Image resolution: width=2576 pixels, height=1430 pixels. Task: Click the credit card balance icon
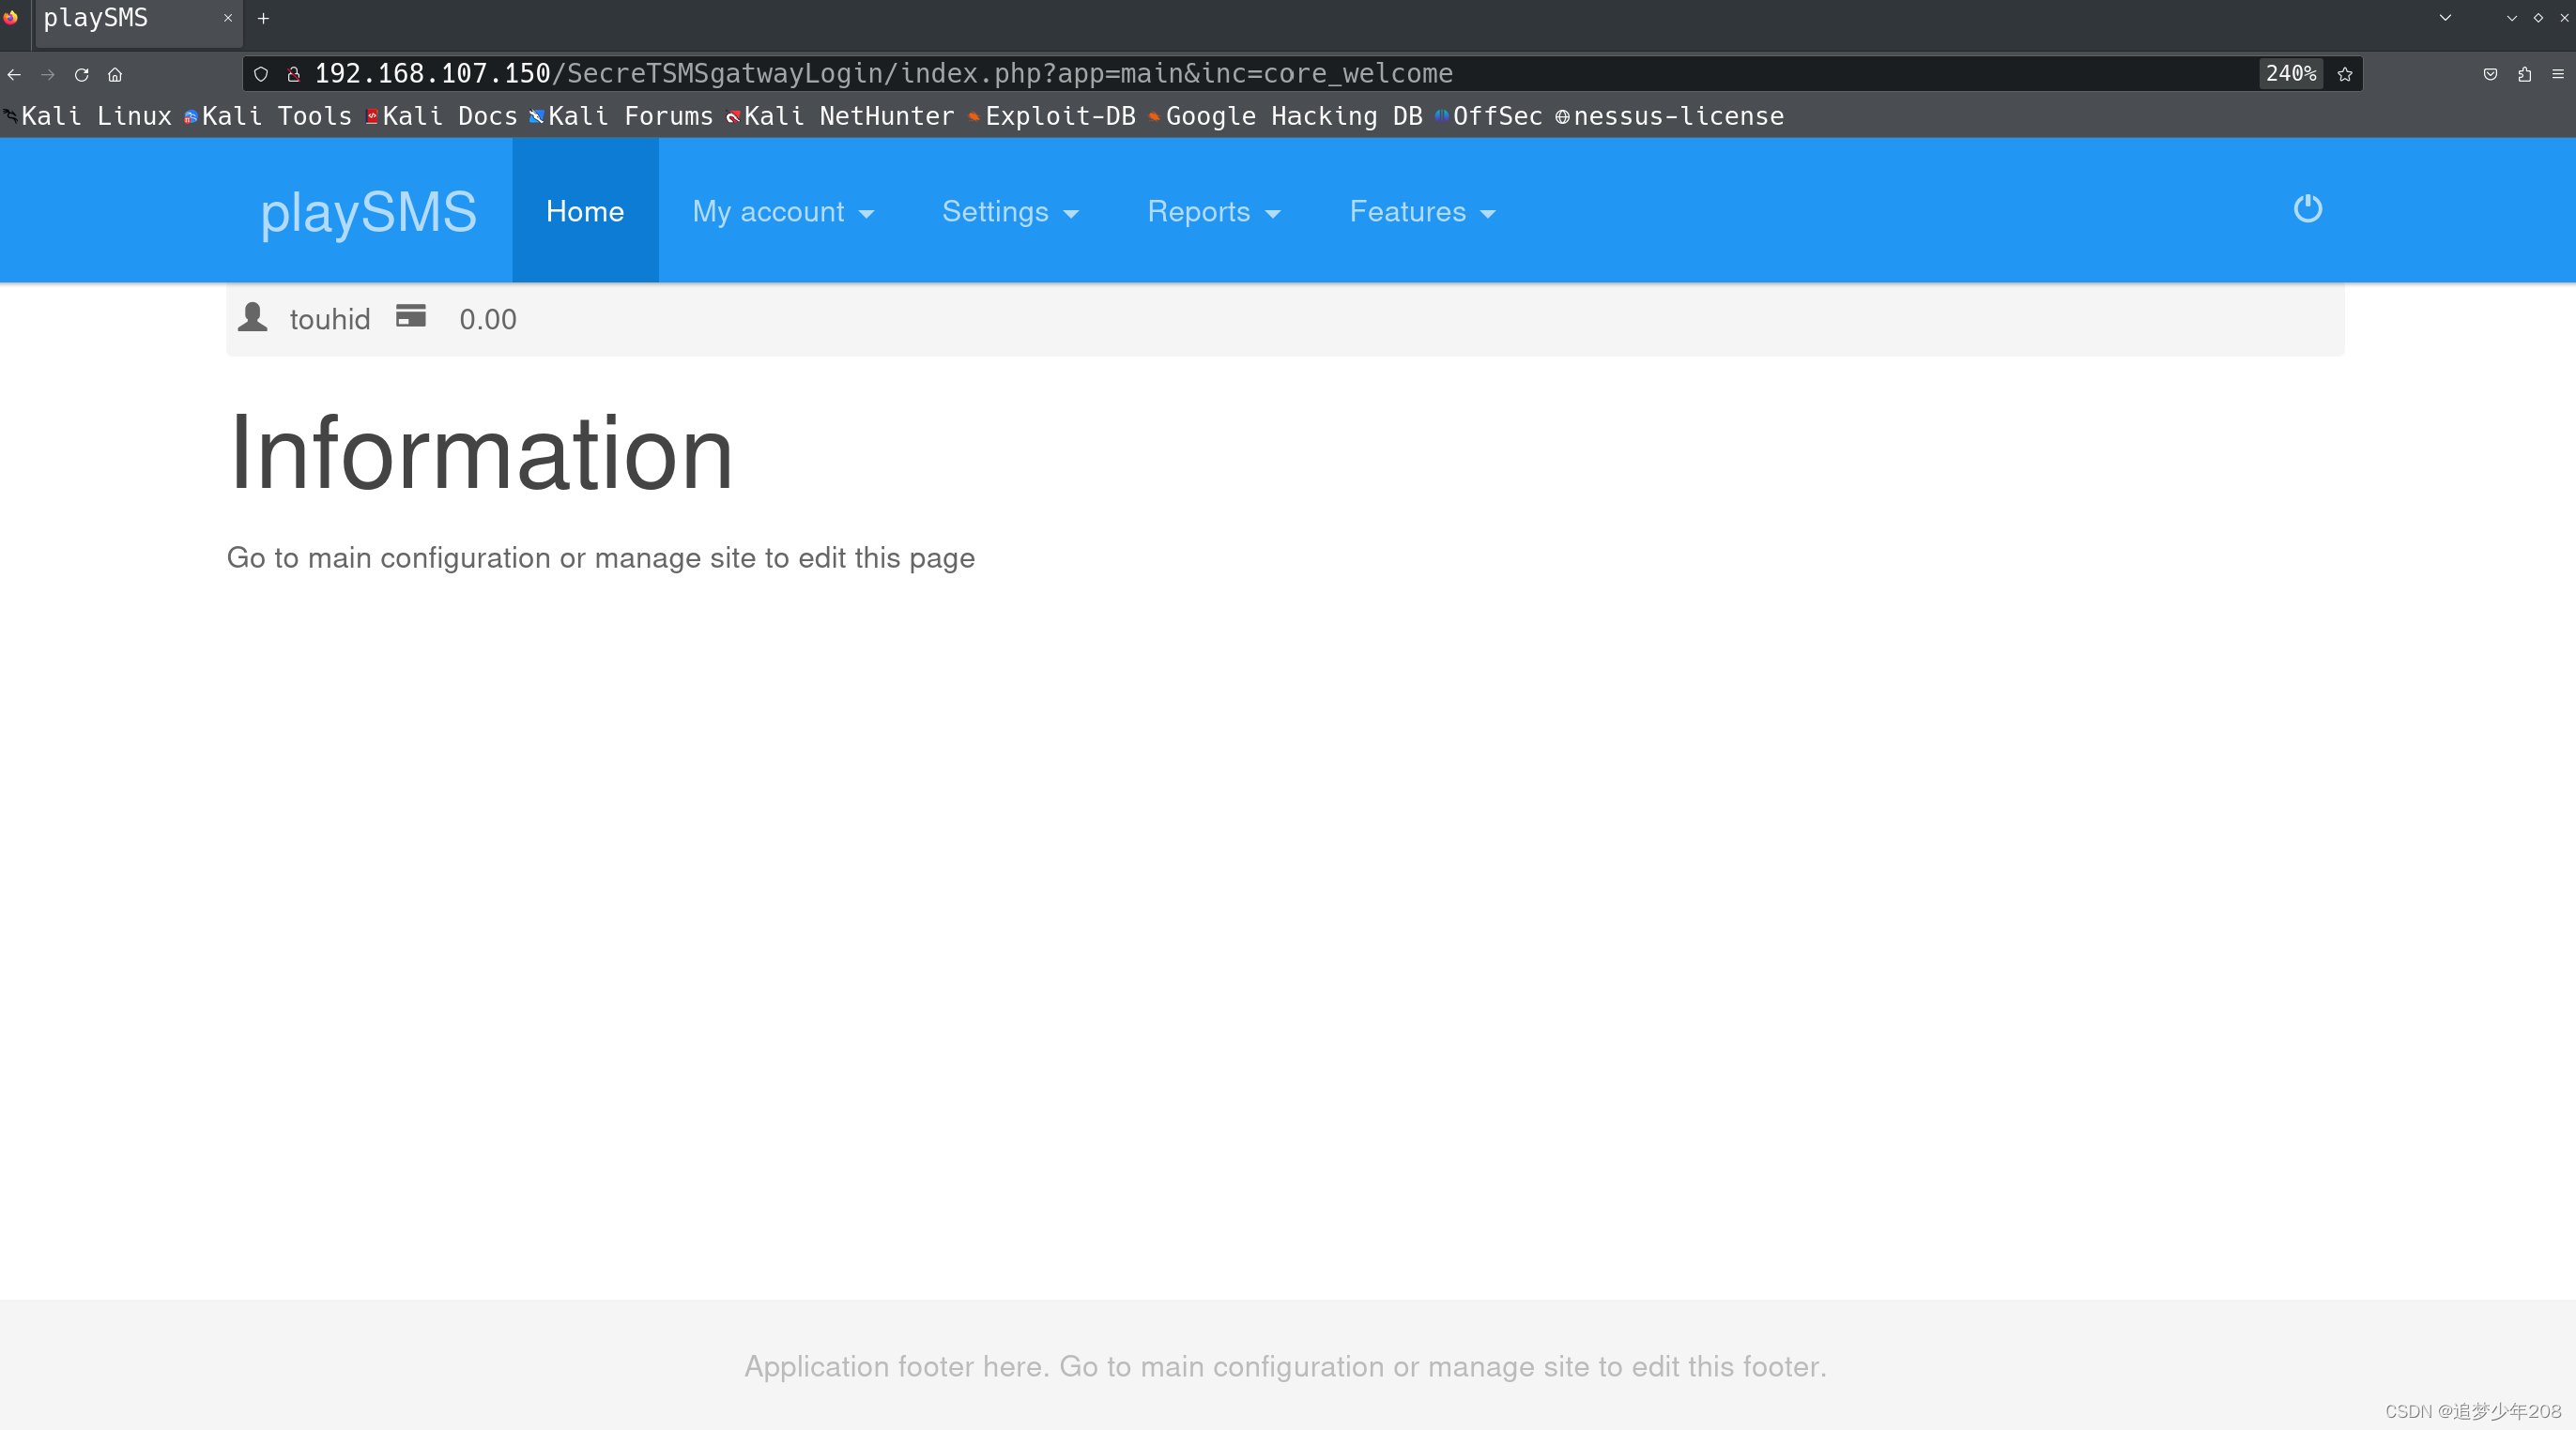coord(410,316)
